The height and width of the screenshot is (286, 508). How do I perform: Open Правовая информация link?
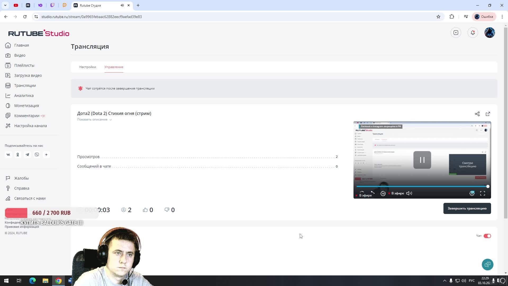coord(22,227)
